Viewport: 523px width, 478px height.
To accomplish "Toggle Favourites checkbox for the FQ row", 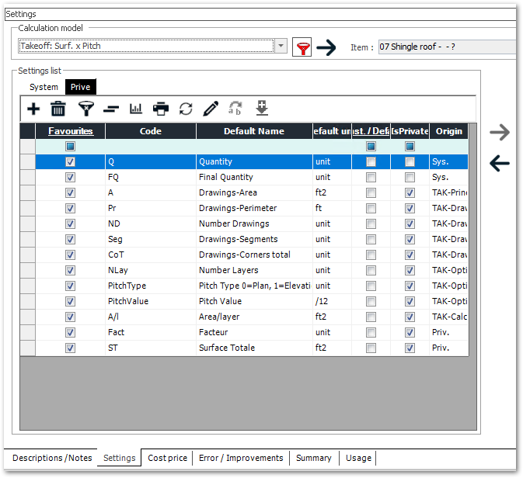I will click(x=71, y=178).
